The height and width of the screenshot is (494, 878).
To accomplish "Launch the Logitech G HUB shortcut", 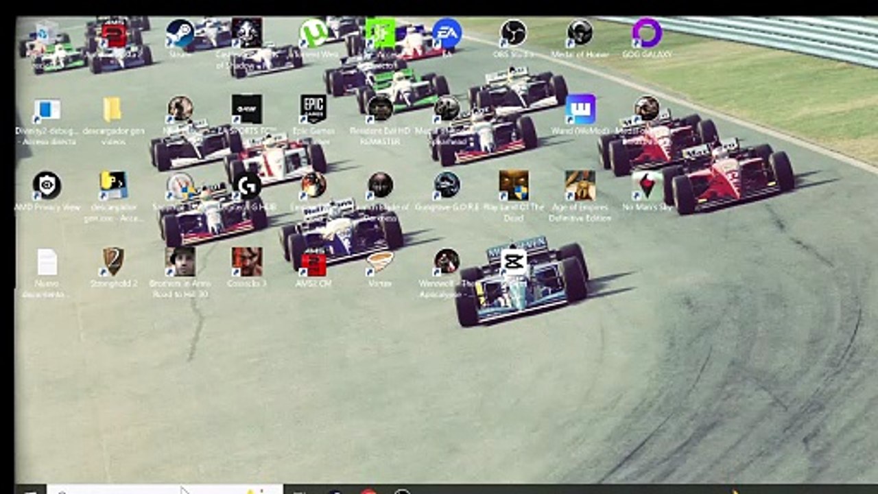I will [247, 185].
